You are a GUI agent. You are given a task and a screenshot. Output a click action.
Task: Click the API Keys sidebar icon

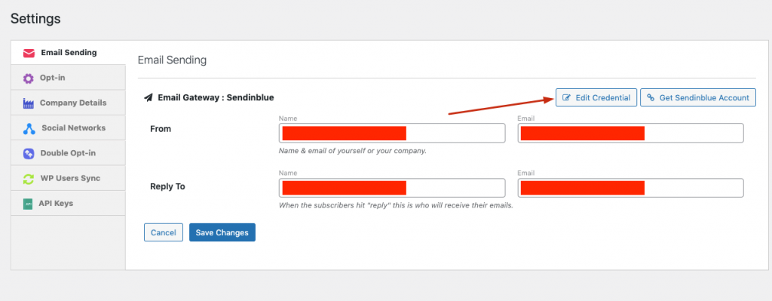28,204
